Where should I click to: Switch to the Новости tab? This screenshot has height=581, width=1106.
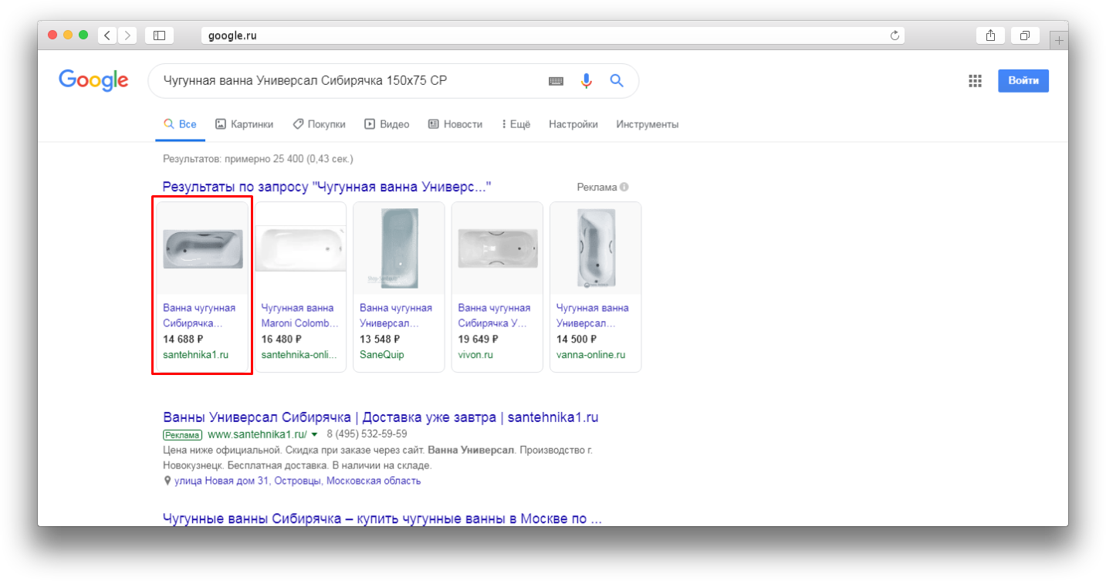pos(455,124)
